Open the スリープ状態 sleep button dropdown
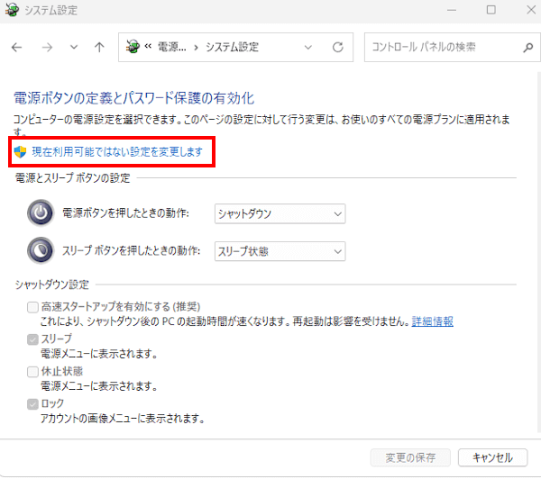The width and height of the screenshot is (541, 479). click(280, 251)
